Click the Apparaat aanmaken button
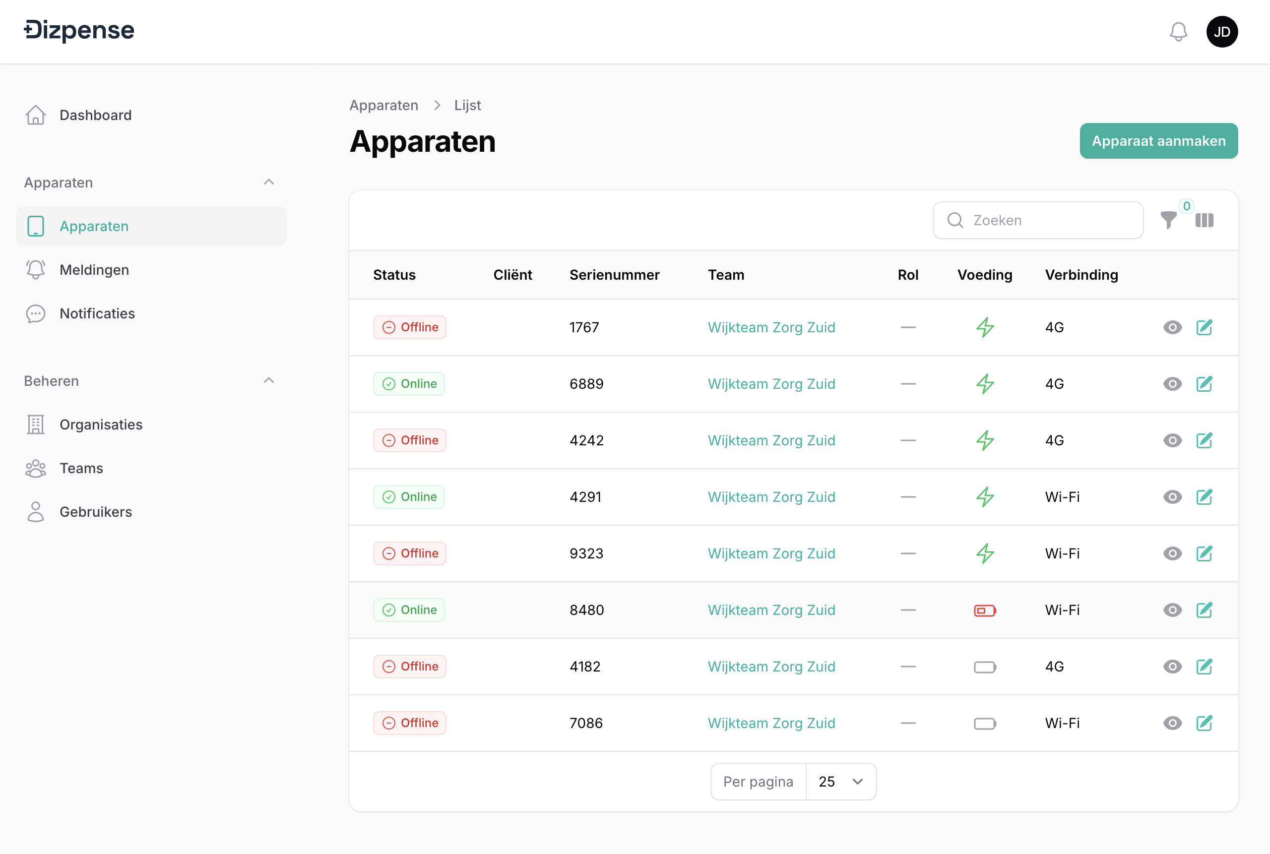This screenshot has width=1270, height=854. pos(1158,141)
